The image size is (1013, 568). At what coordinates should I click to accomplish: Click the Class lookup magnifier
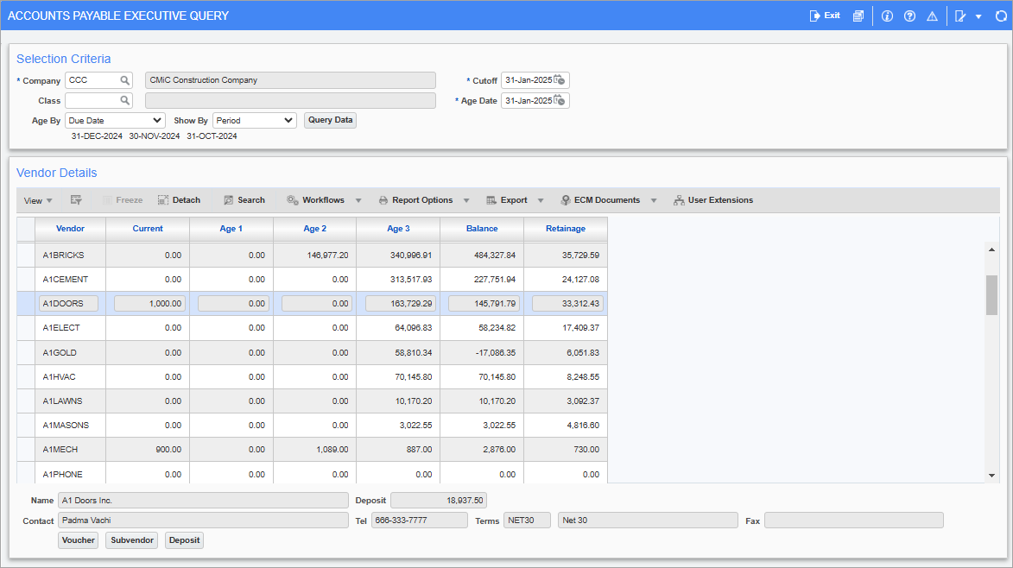(127, 100)
